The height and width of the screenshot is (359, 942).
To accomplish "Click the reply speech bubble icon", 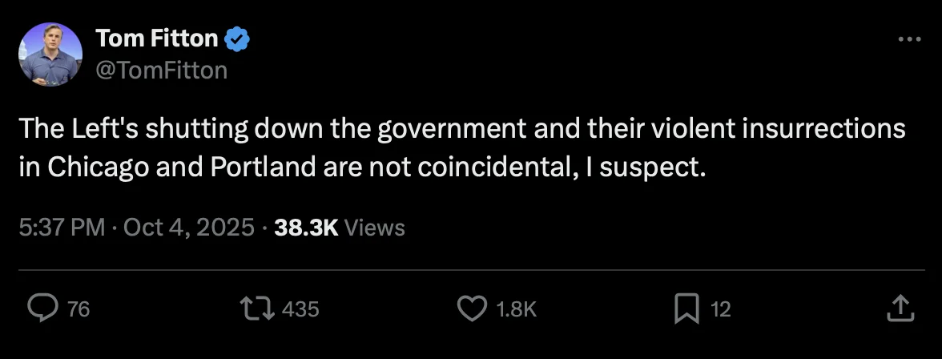I will coord(42,309).
